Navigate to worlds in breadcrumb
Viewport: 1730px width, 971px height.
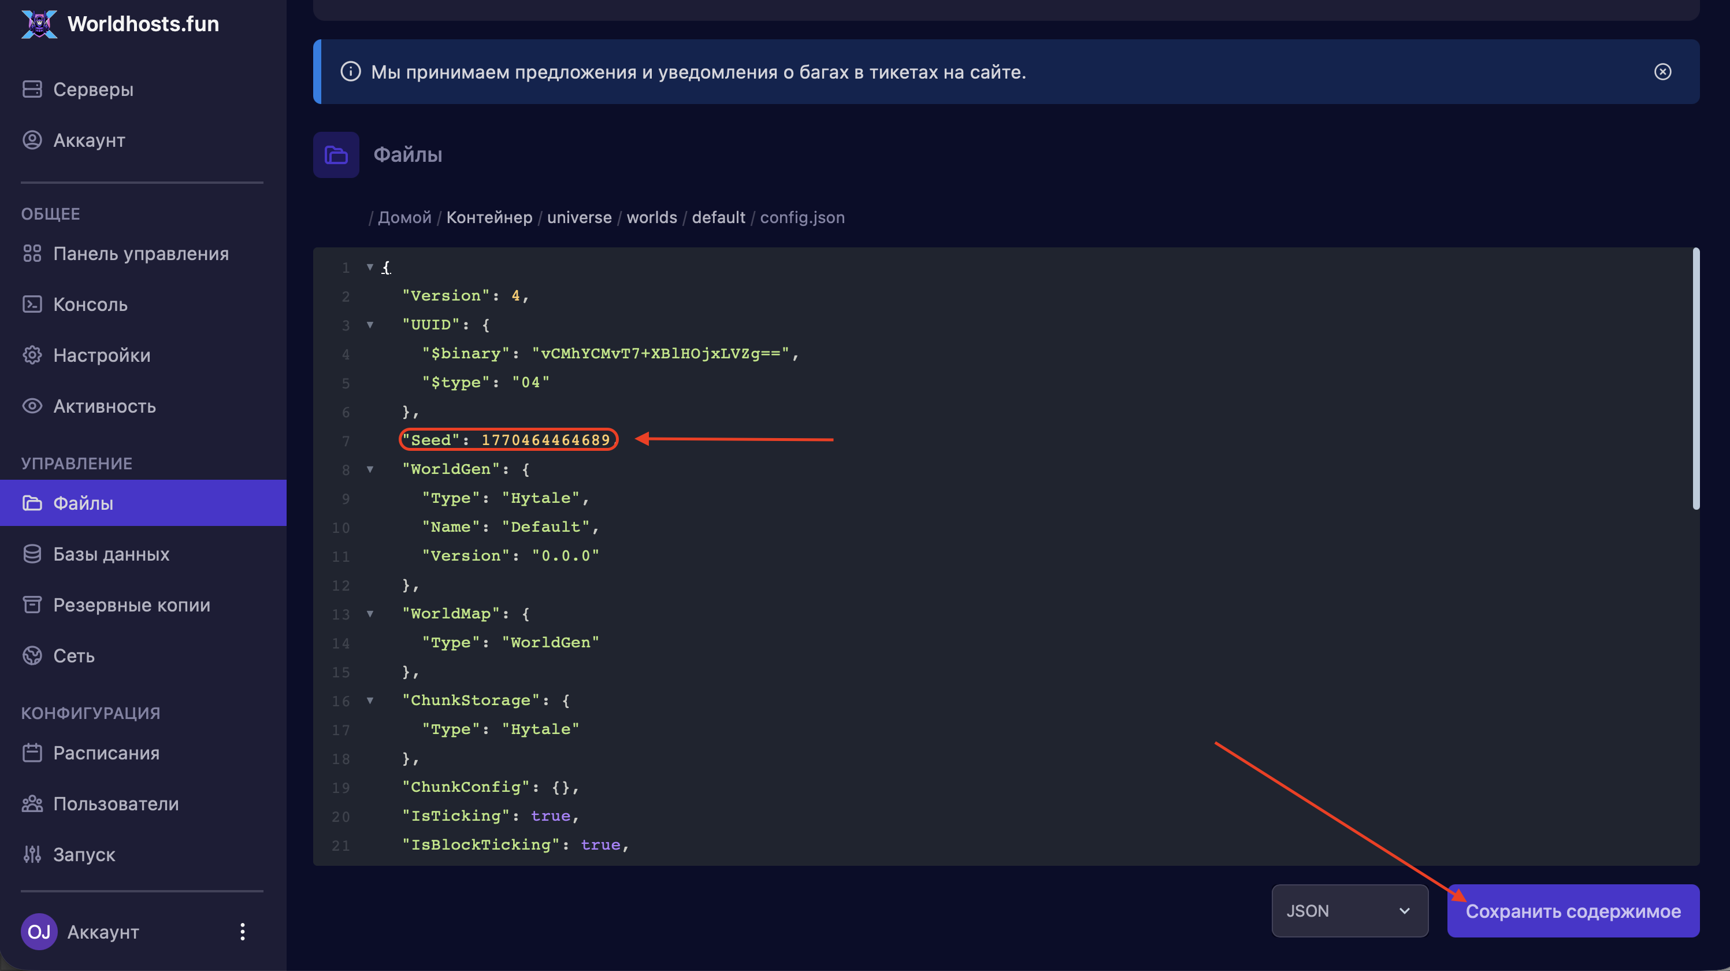pos(651,217)
